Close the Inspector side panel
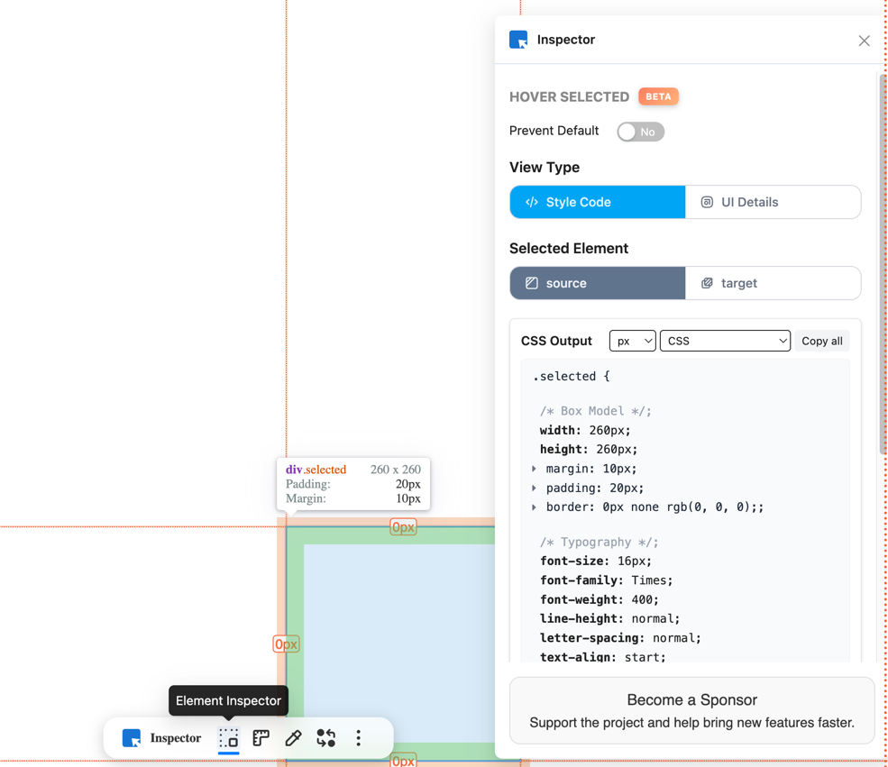This screenshot has width=888, height=767. click(x=864, y=41)
